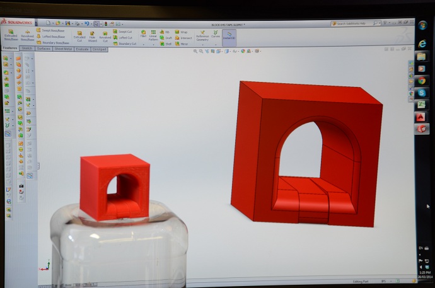Viewport: 435px width, 288px height.
Task: Expand the Curves dropdown arrow
Action: (216, 45)
